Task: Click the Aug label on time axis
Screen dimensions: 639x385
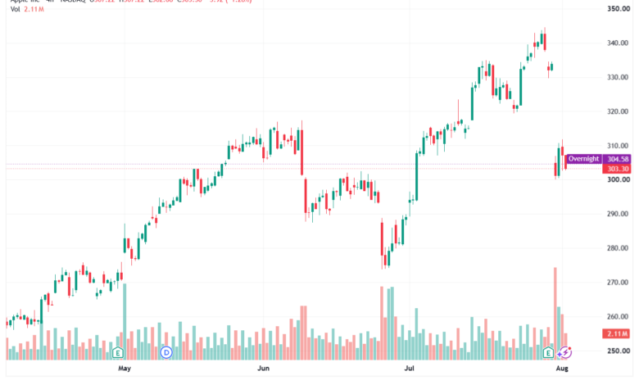Action: (562, 369)
